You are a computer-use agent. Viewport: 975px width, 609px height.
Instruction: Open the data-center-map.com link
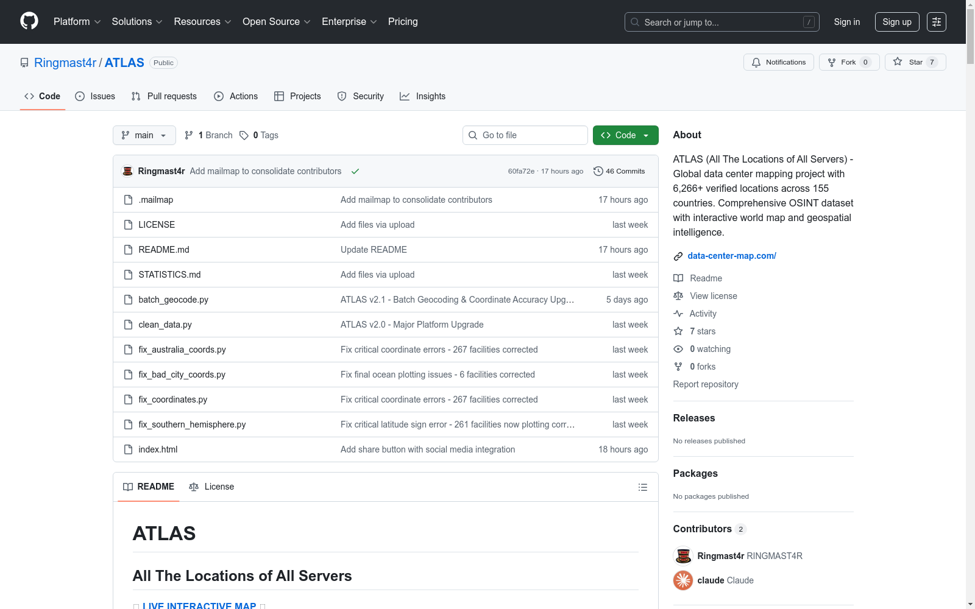pos(732,256)
